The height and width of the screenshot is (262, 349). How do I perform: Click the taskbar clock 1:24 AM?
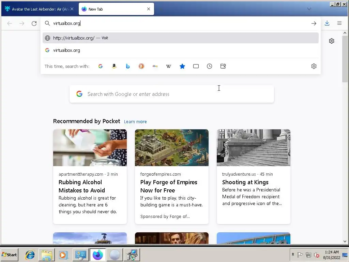tap(332, 254)
